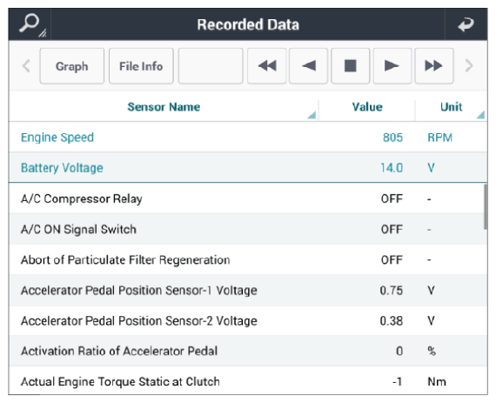Open File Info
Screen dimensions: 496x403
[141, 66]
